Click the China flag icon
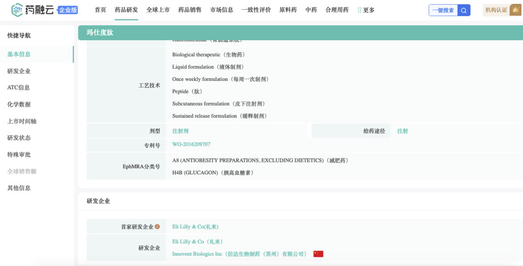Image resolution: width=523 pixels, height=266 pixels. 318,254
